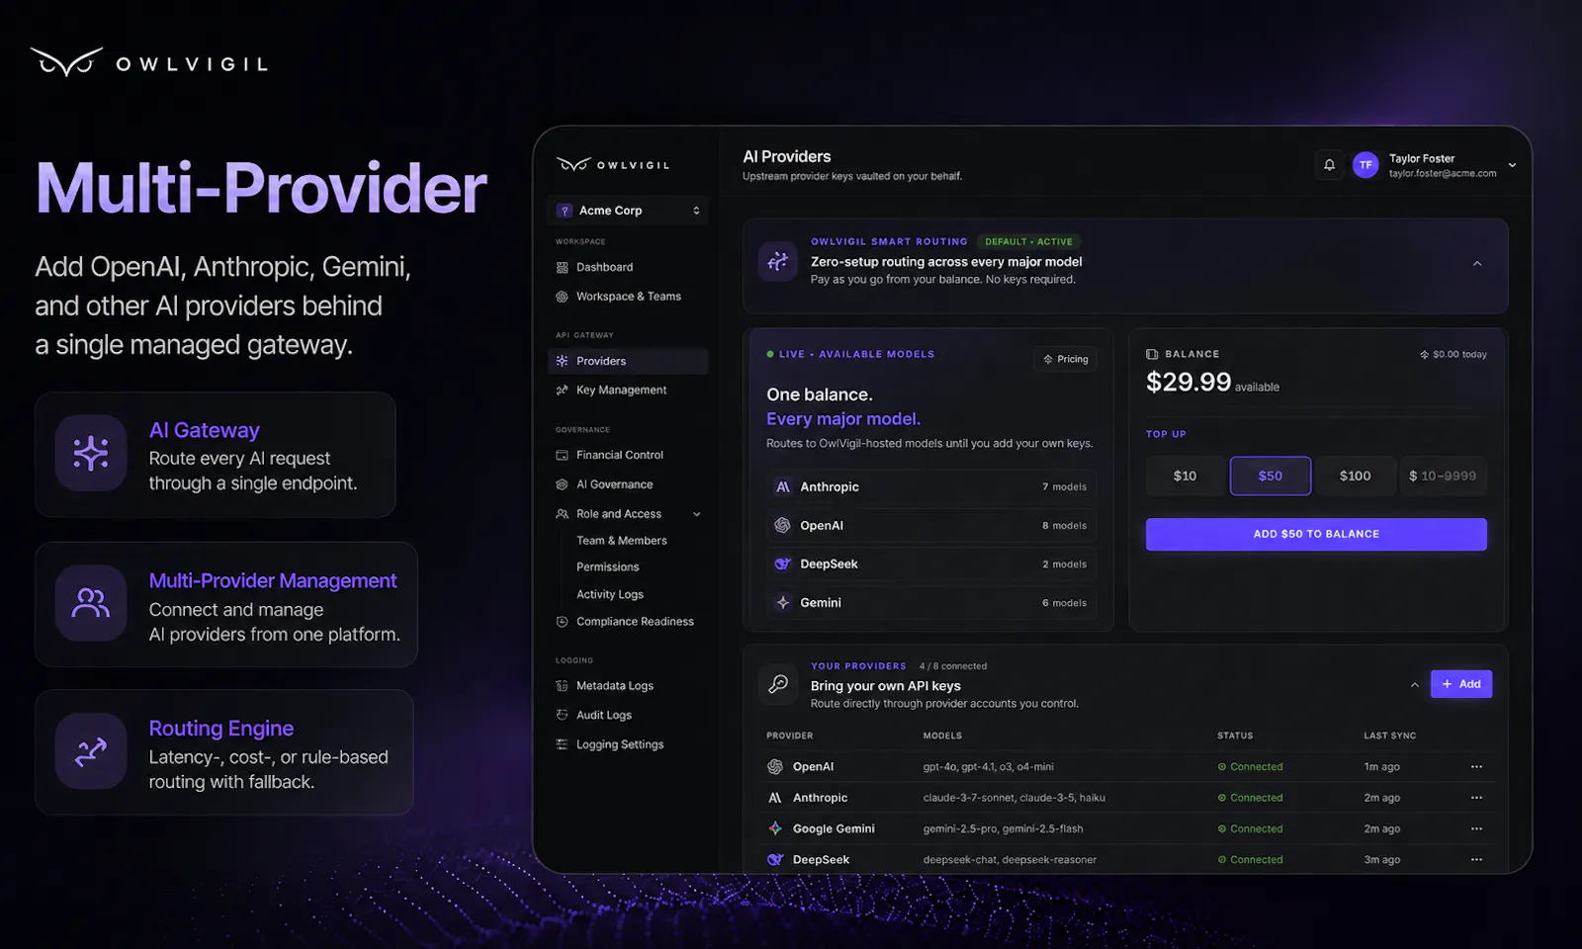
Task: Click the "6 models" count for Gemini
Action: pos(1064,603)
